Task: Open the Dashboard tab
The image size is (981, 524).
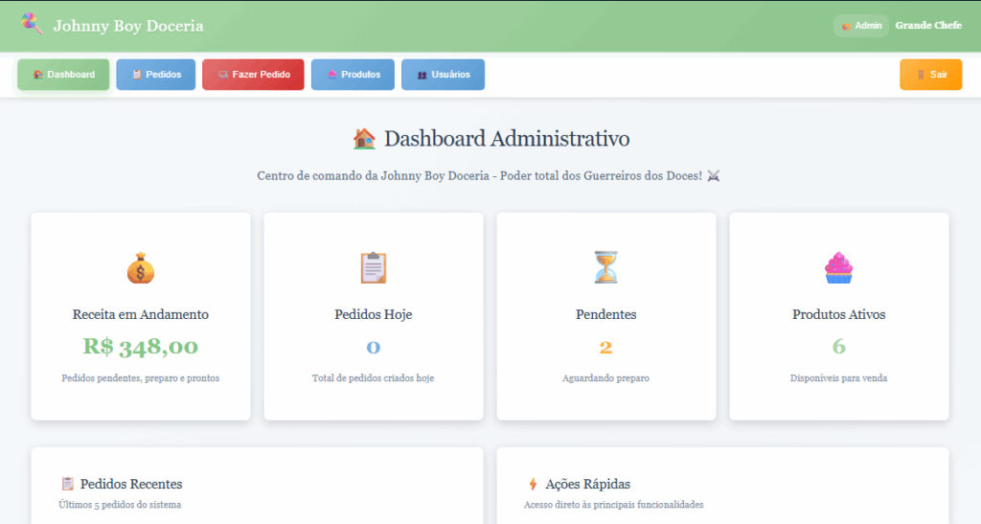Action: pyautogui.click(x=63, y=75)
